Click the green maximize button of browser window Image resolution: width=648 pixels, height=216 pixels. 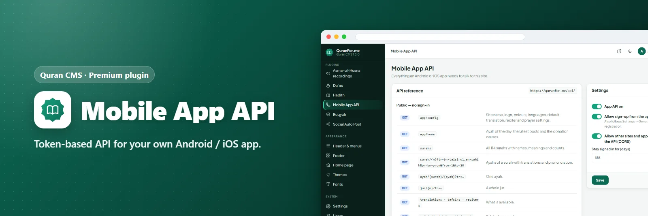[x=344, y=37]
